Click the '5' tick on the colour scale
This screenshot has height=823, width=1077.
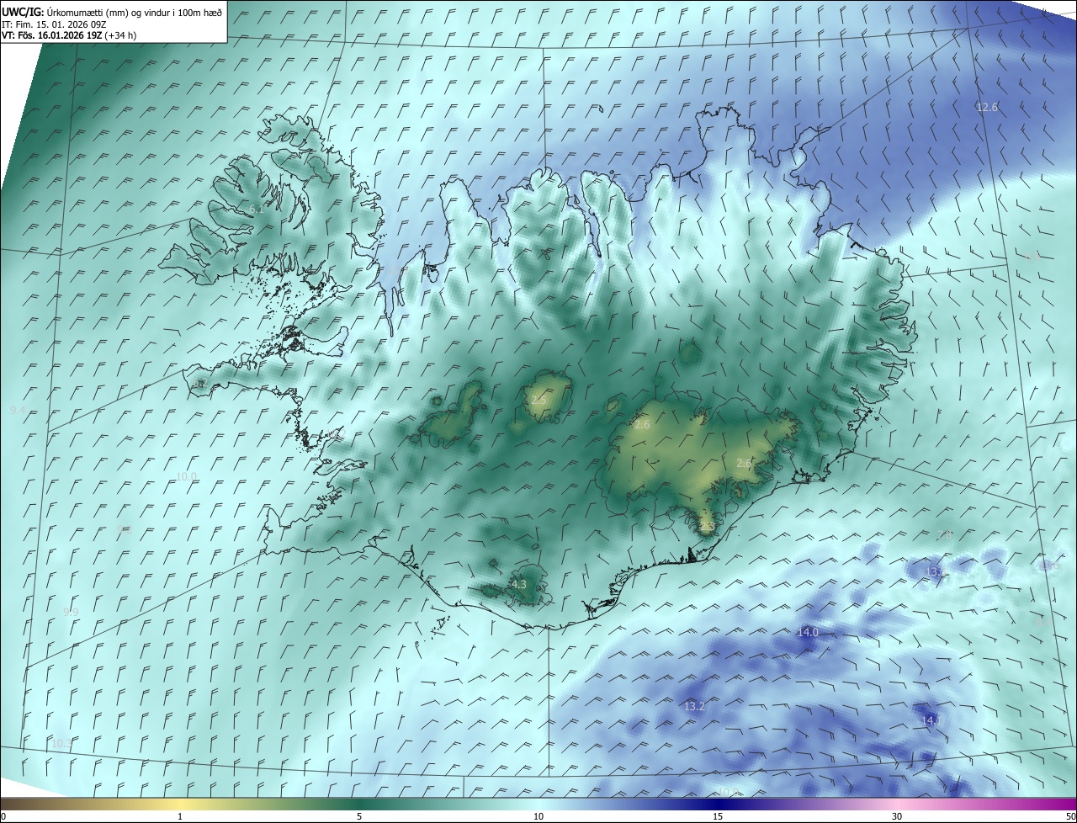[x=359, y=816]
